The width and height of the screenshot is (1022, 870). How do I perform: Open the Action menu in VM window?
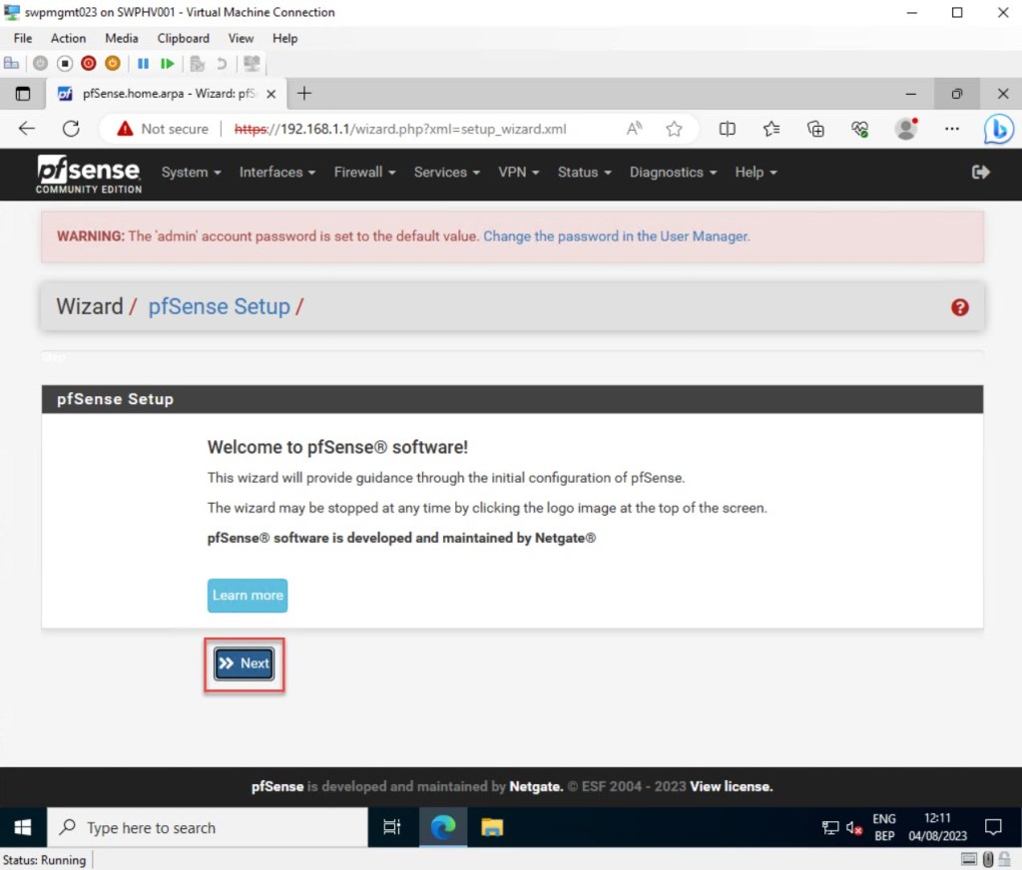pos(68,38)
